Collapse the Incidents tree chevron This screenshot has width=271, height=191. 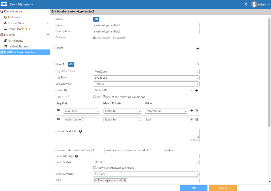pos(48,35)
